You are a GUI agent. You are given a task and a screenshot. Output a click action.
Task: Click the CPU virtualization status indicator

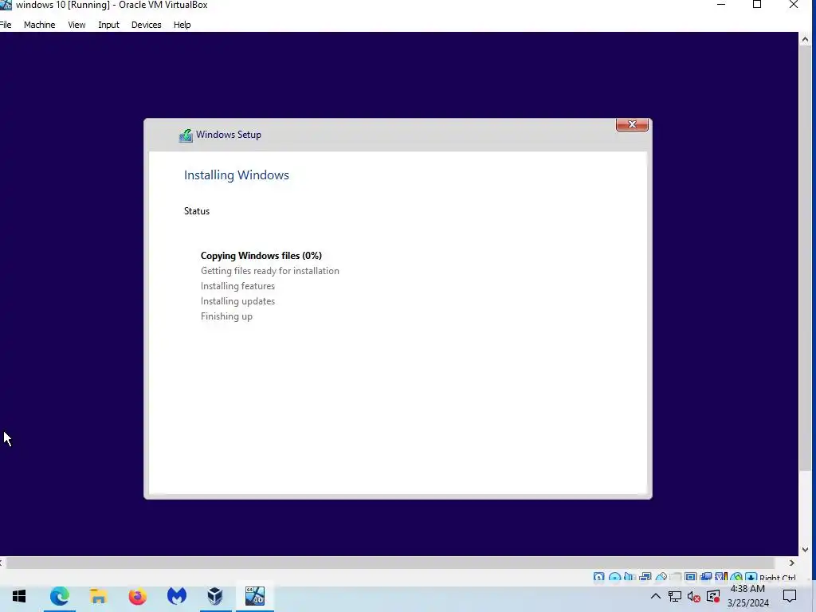(x=720, y=577)
